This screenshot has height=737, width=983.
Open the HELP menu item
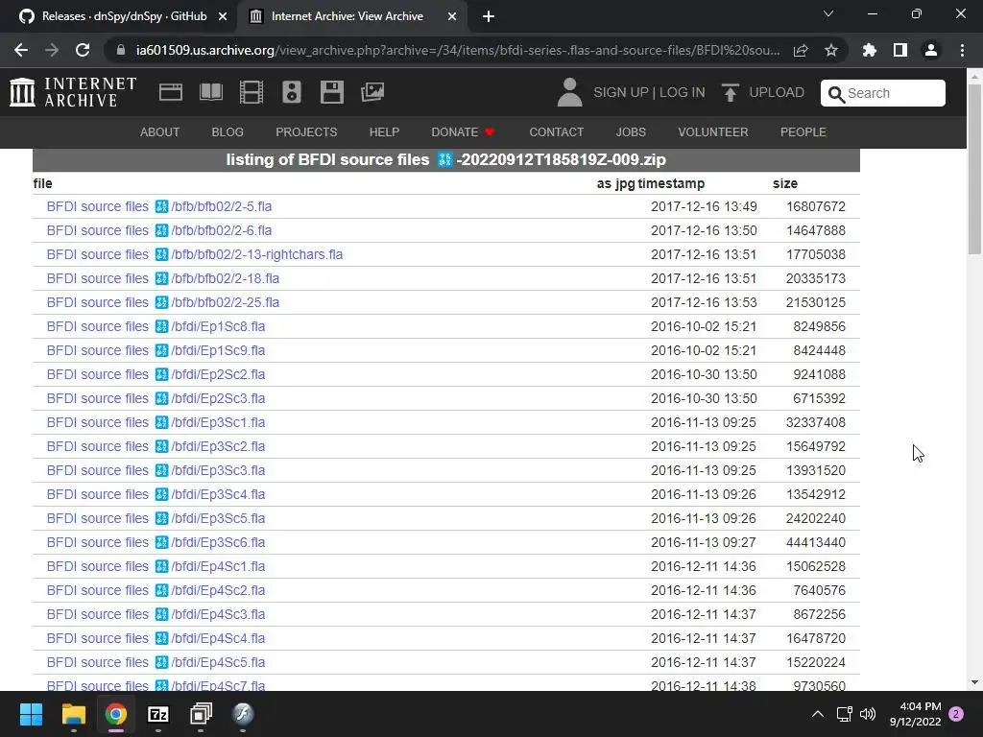coord(384,132)
